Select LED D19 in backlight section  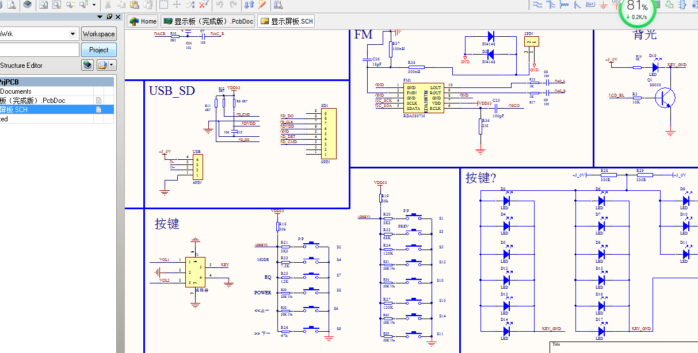tap(654, 67)
